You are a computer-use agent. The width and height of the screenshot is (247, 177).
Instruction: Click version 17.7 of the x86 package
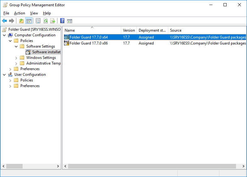tap(126, 43)
